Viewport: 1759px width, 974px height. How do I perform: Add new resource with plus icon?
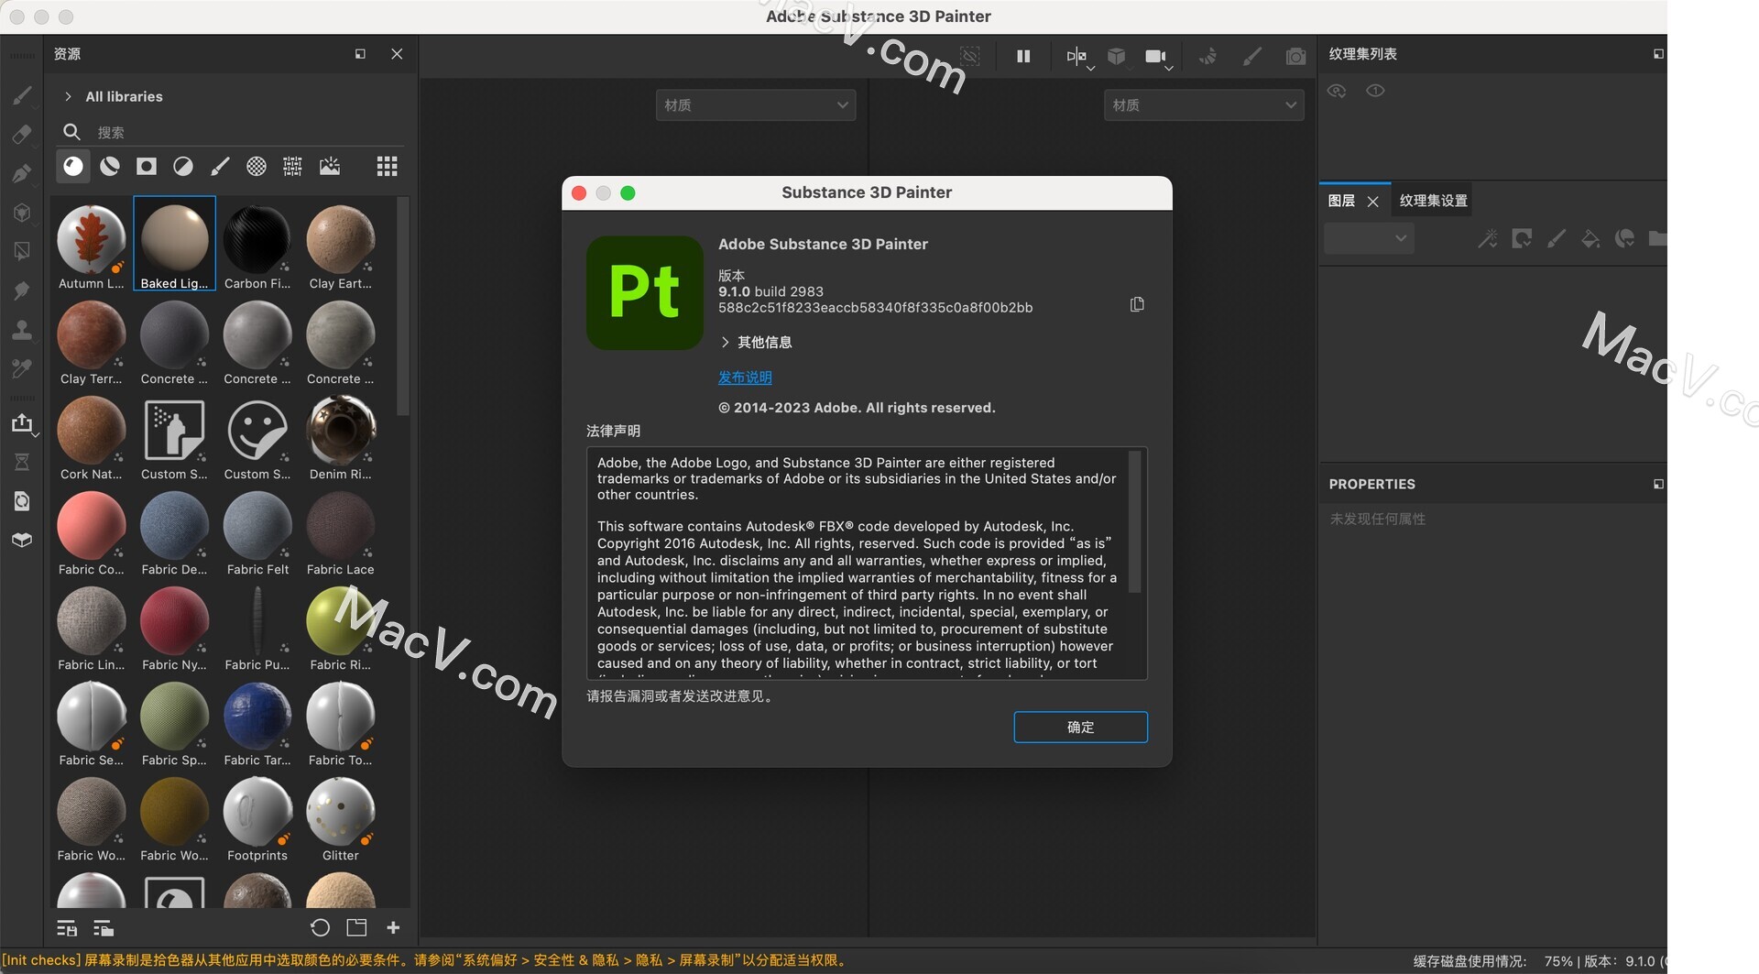coord(393,927)
